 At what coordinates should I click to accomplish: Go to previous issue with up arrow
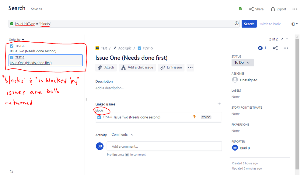[282, 39]
